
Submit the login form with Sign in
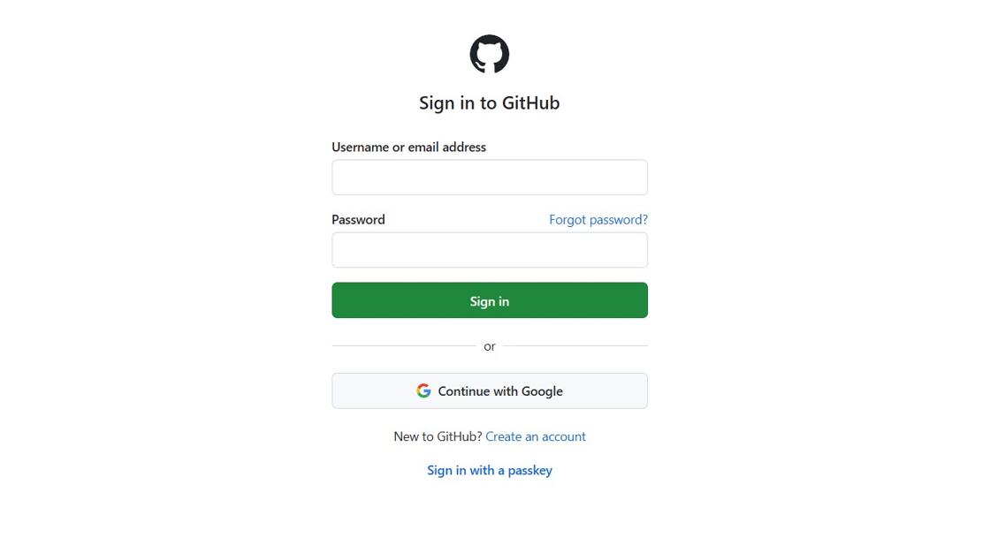pos(489,300)
